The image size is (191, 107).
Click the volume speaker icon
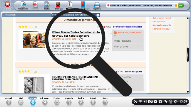click(x=145, y=101)
